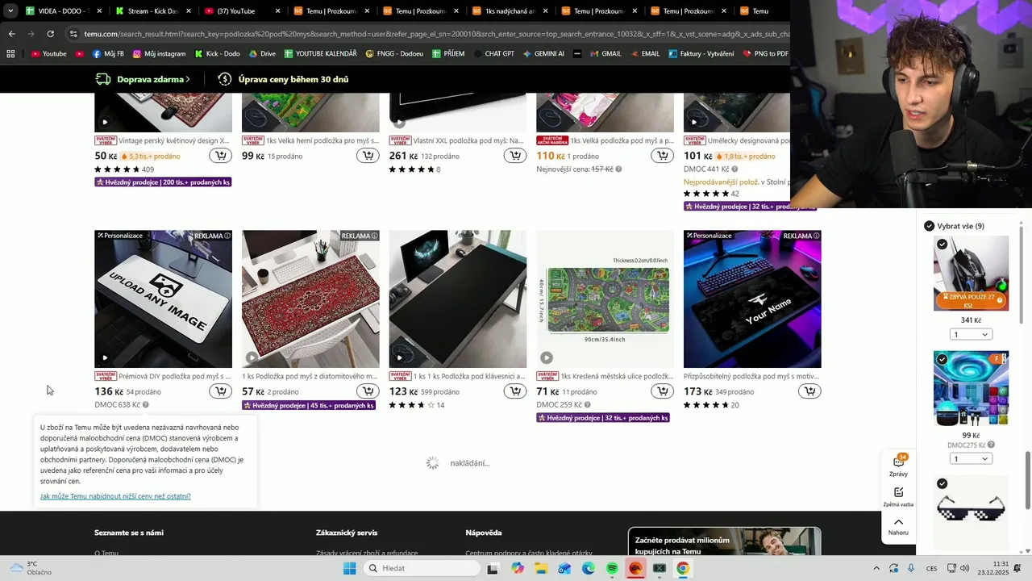The image size is (1032, 581).
Task: Open Microsoft Edge from the taskbar
Action: [589, 568]
